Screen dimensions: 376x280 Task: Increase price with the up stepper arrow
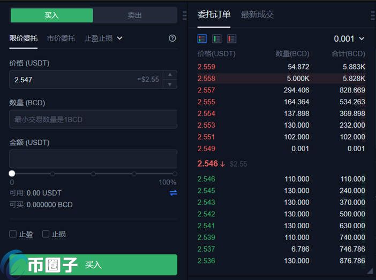(170, 75)
